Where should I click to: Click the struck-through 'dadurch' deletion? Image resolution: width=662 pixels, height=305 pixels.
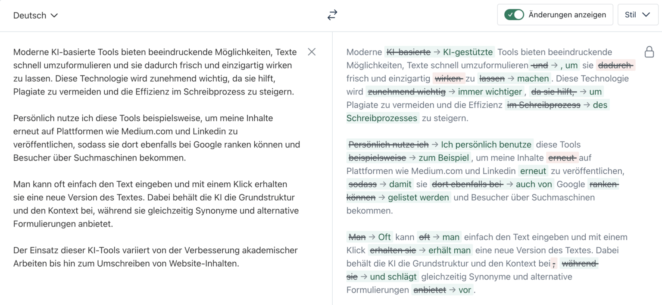615,66
